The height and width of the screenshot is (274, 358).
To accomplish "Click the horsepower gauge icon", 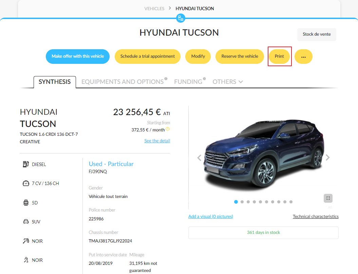I will click(x=26, y=183).
